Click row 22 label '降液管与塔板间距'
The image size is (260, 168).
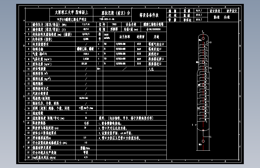click(x=46, y=128)
